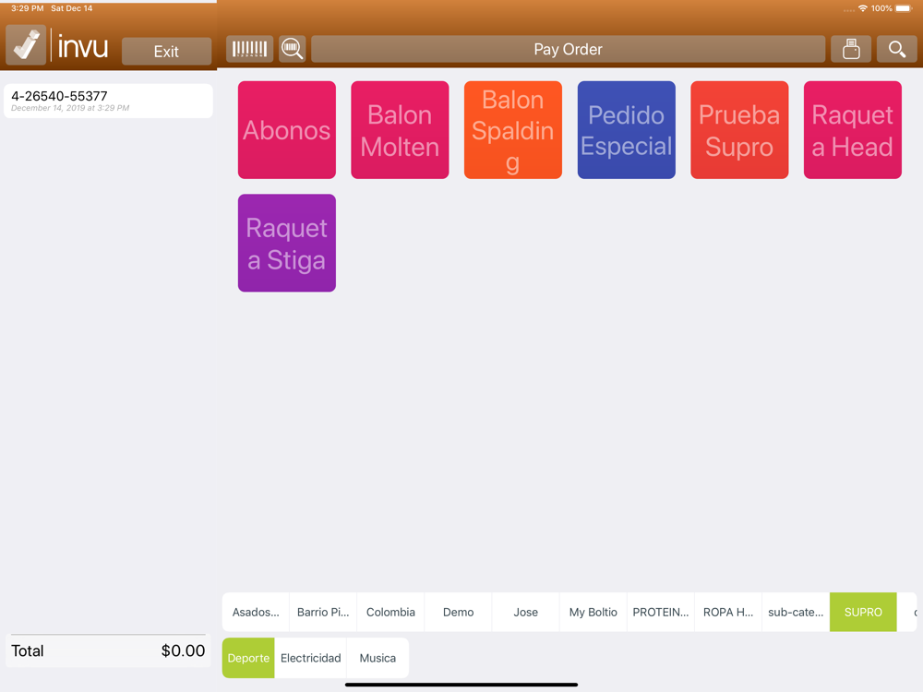Select Pedido Especial tile
Viewport: 923px width, 692px height.
tap(627, 130)
